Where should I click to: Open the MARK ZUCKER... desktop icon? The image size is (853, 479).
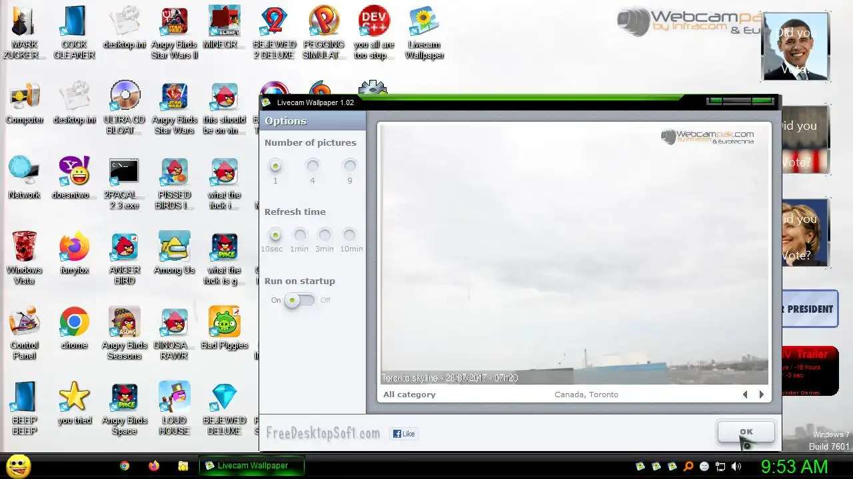25,32
